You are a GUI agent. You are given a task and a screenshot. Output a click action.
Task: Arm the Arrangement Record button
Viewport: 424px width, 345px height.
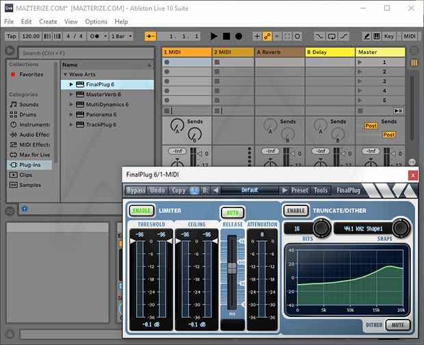point(239,36)
